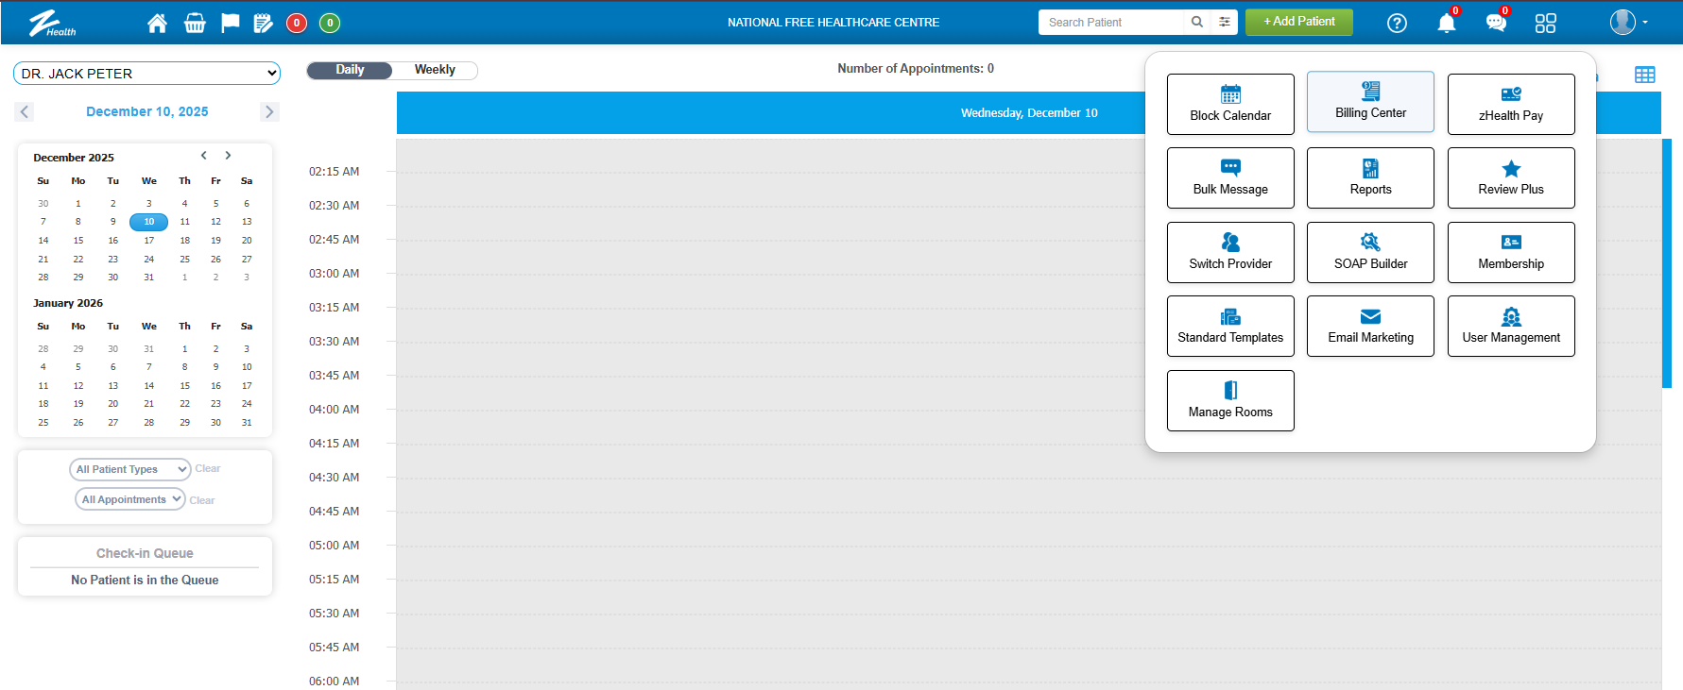Screen dimensions: 1683x690
Task: Open the notifications bell icon
Action: click(1446, 23)
